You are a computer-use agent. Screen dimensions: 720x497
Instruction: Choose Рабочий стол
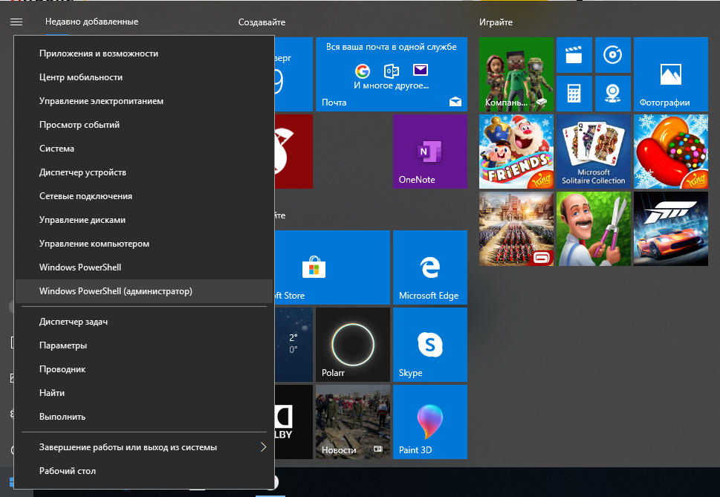[x=144, y=471]
